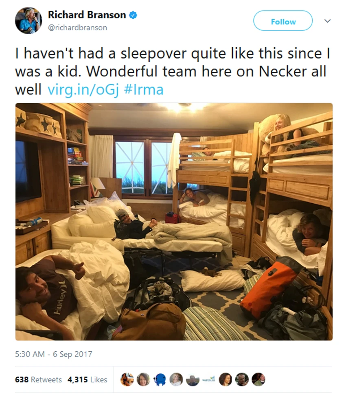View the 638 Retweets list
The height and width of the screenshot is (394, 346).
tap(38, 379)
